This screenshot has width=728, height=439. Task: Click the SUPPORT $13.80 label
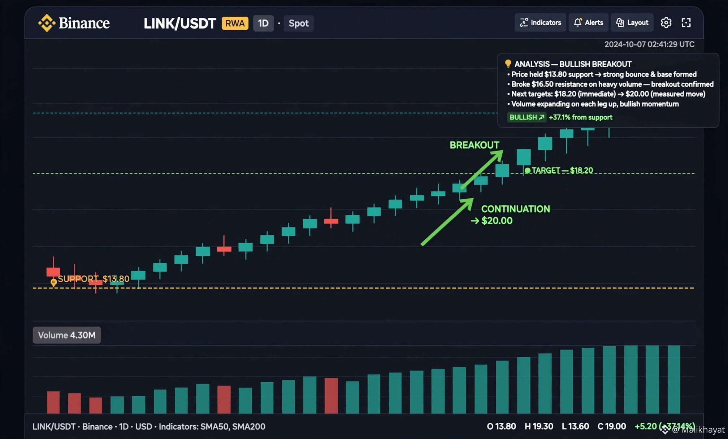94,279
